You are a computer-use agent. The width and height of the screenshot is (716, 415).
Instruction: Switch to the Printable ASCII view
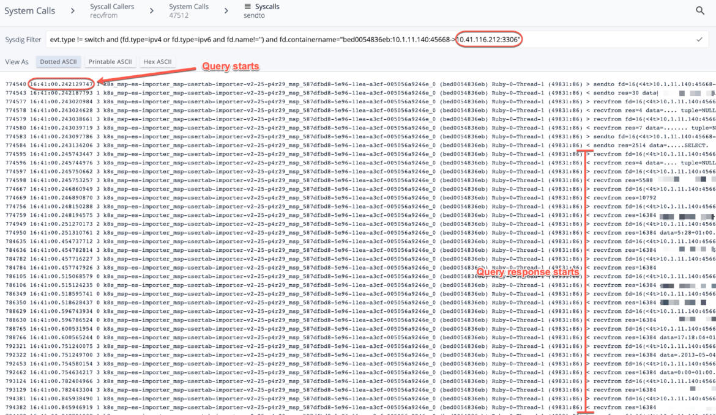coord(110,61)
